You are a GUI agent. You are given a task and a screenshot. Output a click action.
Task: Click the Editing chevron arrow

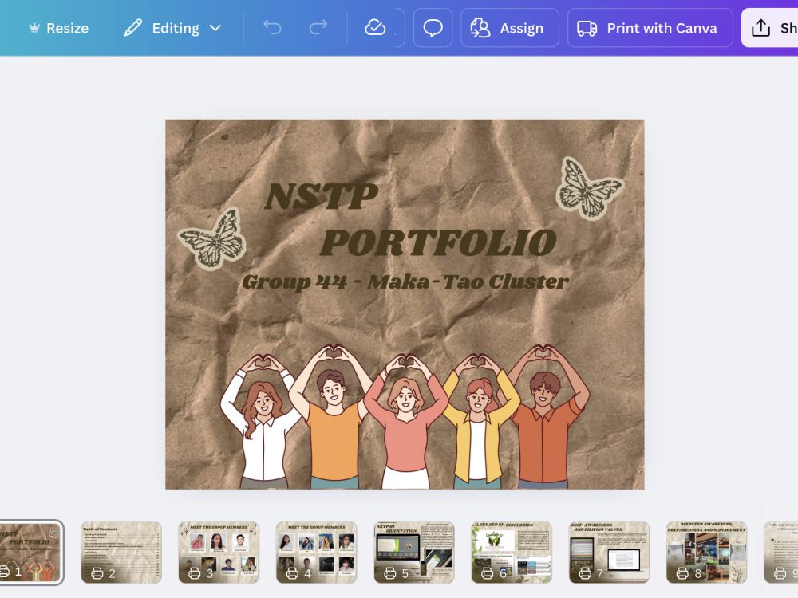215,28
